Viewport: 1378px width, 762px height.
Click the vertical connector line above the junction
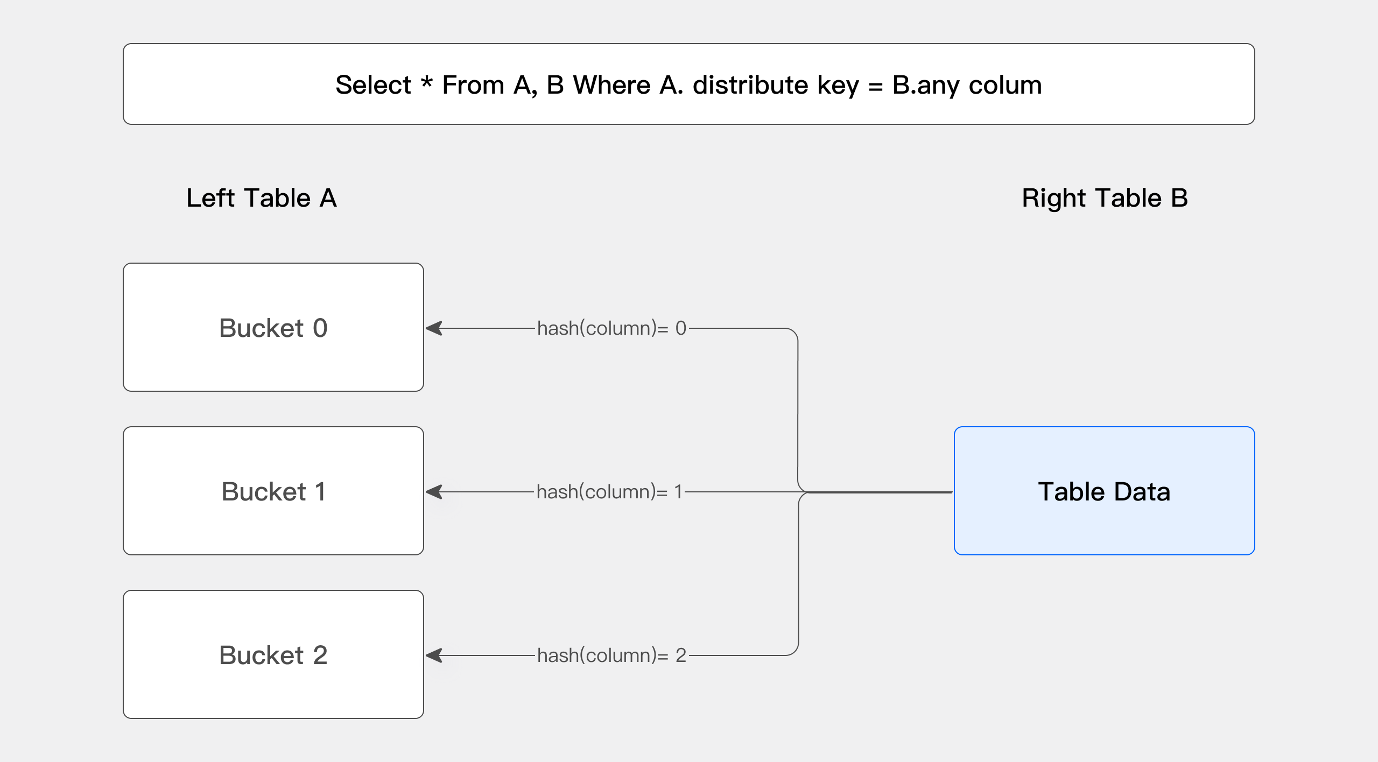click(798, 409)
